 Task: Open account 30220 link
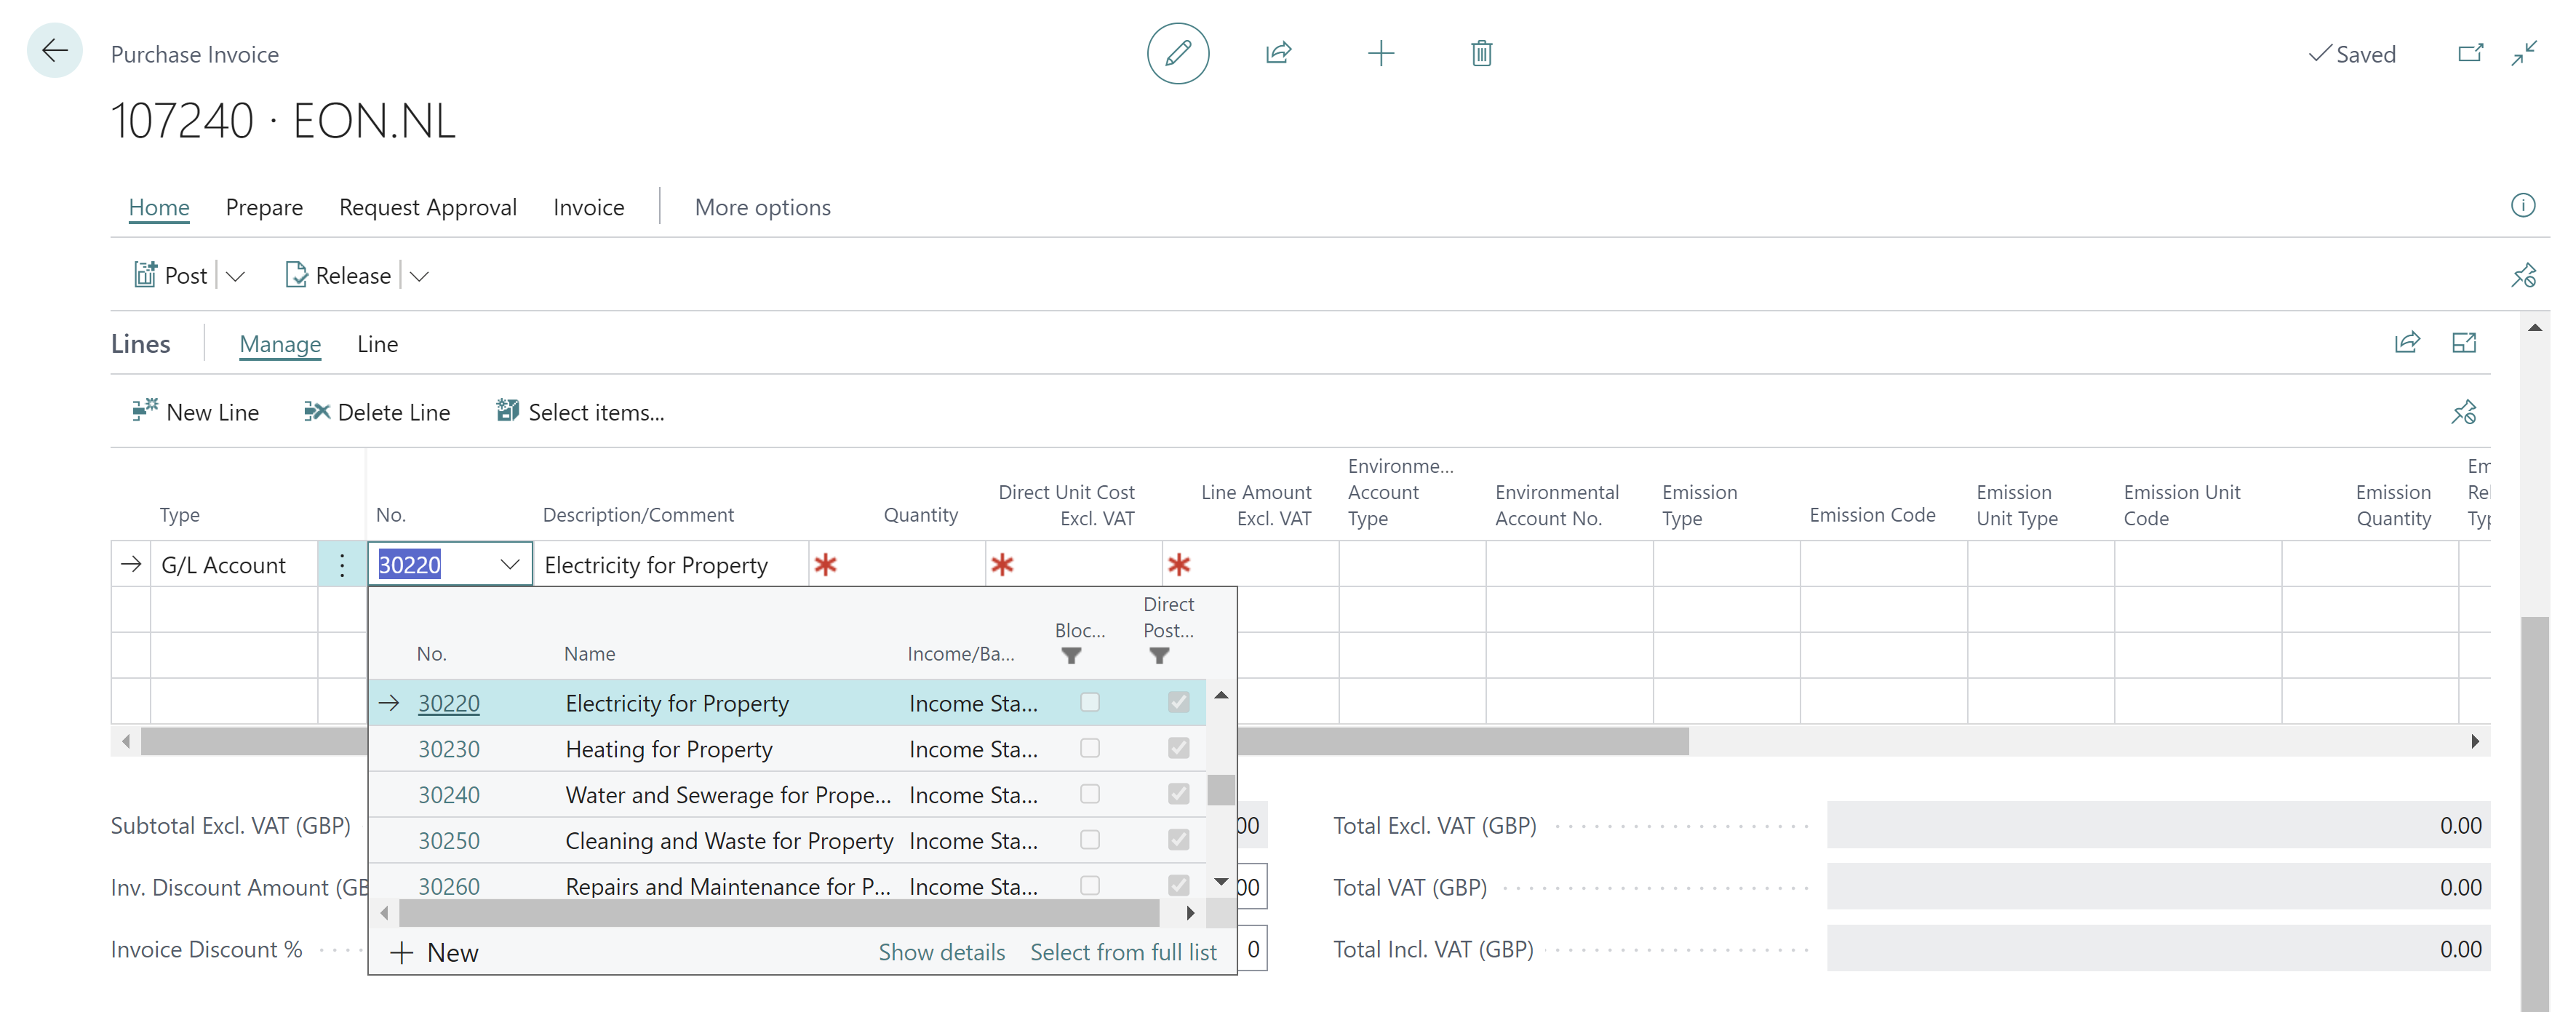coord(448,703)
